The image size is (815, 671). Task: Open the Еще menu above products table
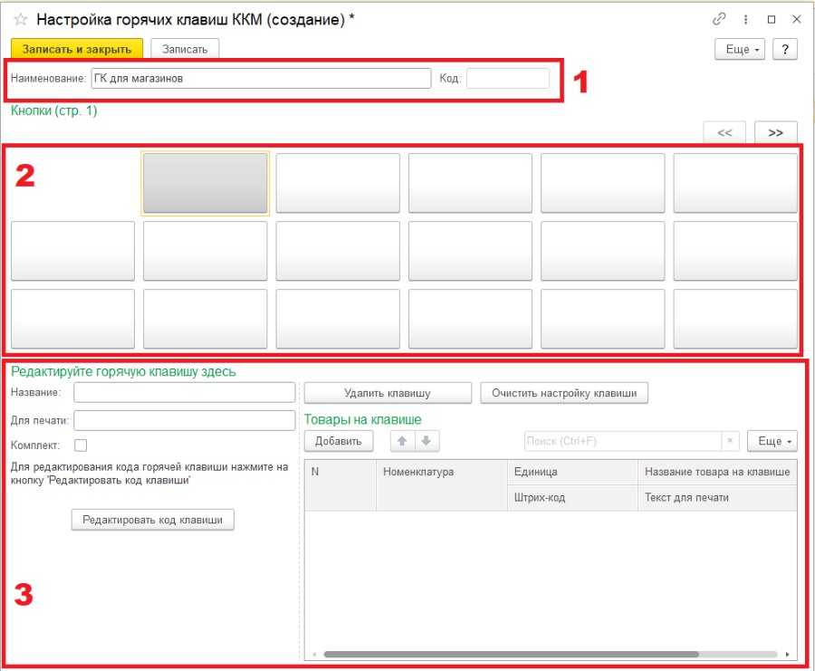(x=772, y=441)
